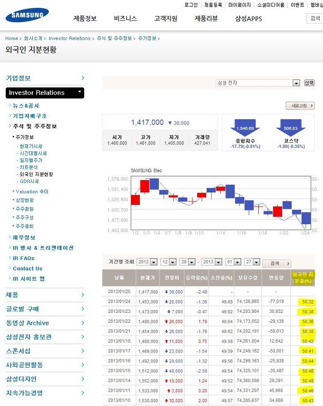Open 시간대별시세 submenu link
The width and height of the screenshot is (323, 406).
[x=33, y=153]
